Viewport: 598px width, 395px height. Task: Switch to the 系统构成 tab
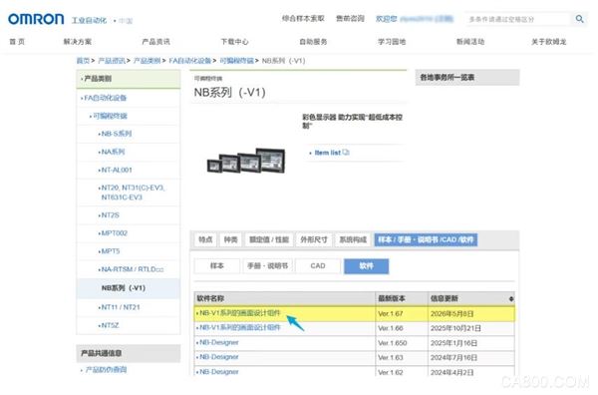pyautogui.click(x=353, y=239)
